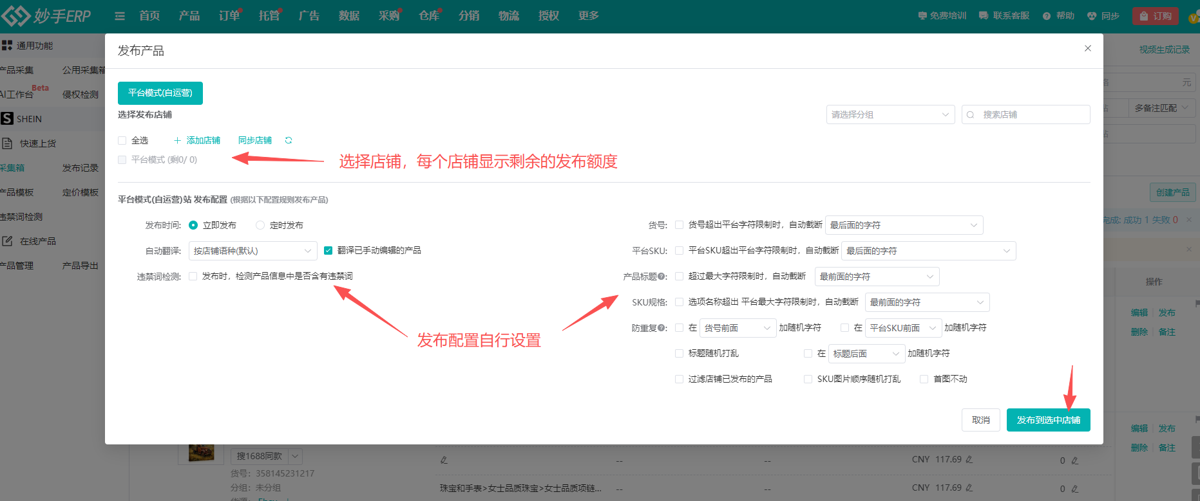Screen dimensions: 1200x501
Task: Open the 订单 menu in the top navigation
Action: click(x=229, y=16)
